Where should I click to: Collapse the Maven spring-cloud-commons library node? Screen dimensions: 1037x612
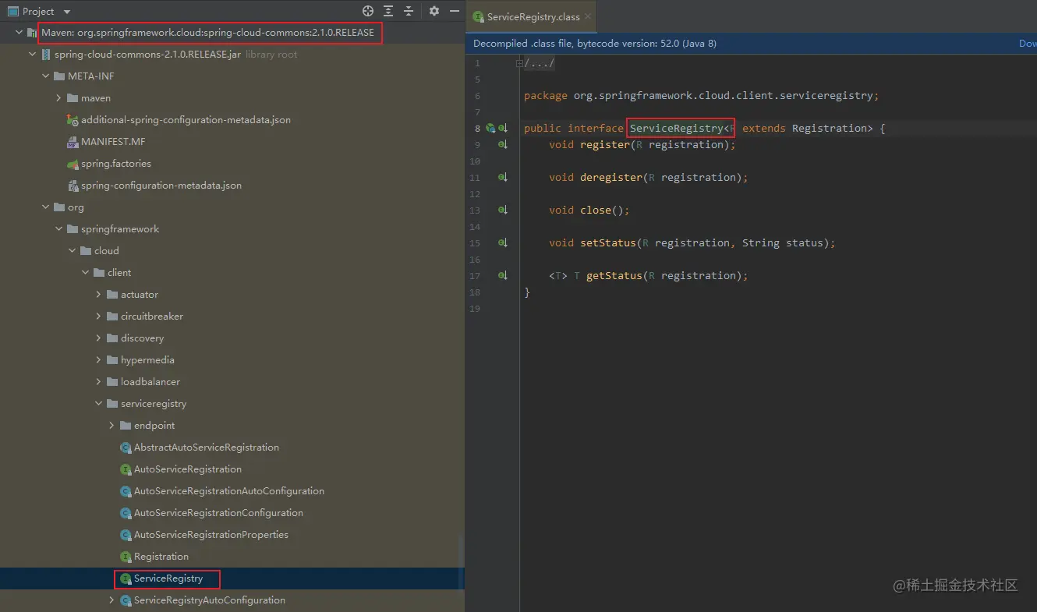[x=19, y=33]
